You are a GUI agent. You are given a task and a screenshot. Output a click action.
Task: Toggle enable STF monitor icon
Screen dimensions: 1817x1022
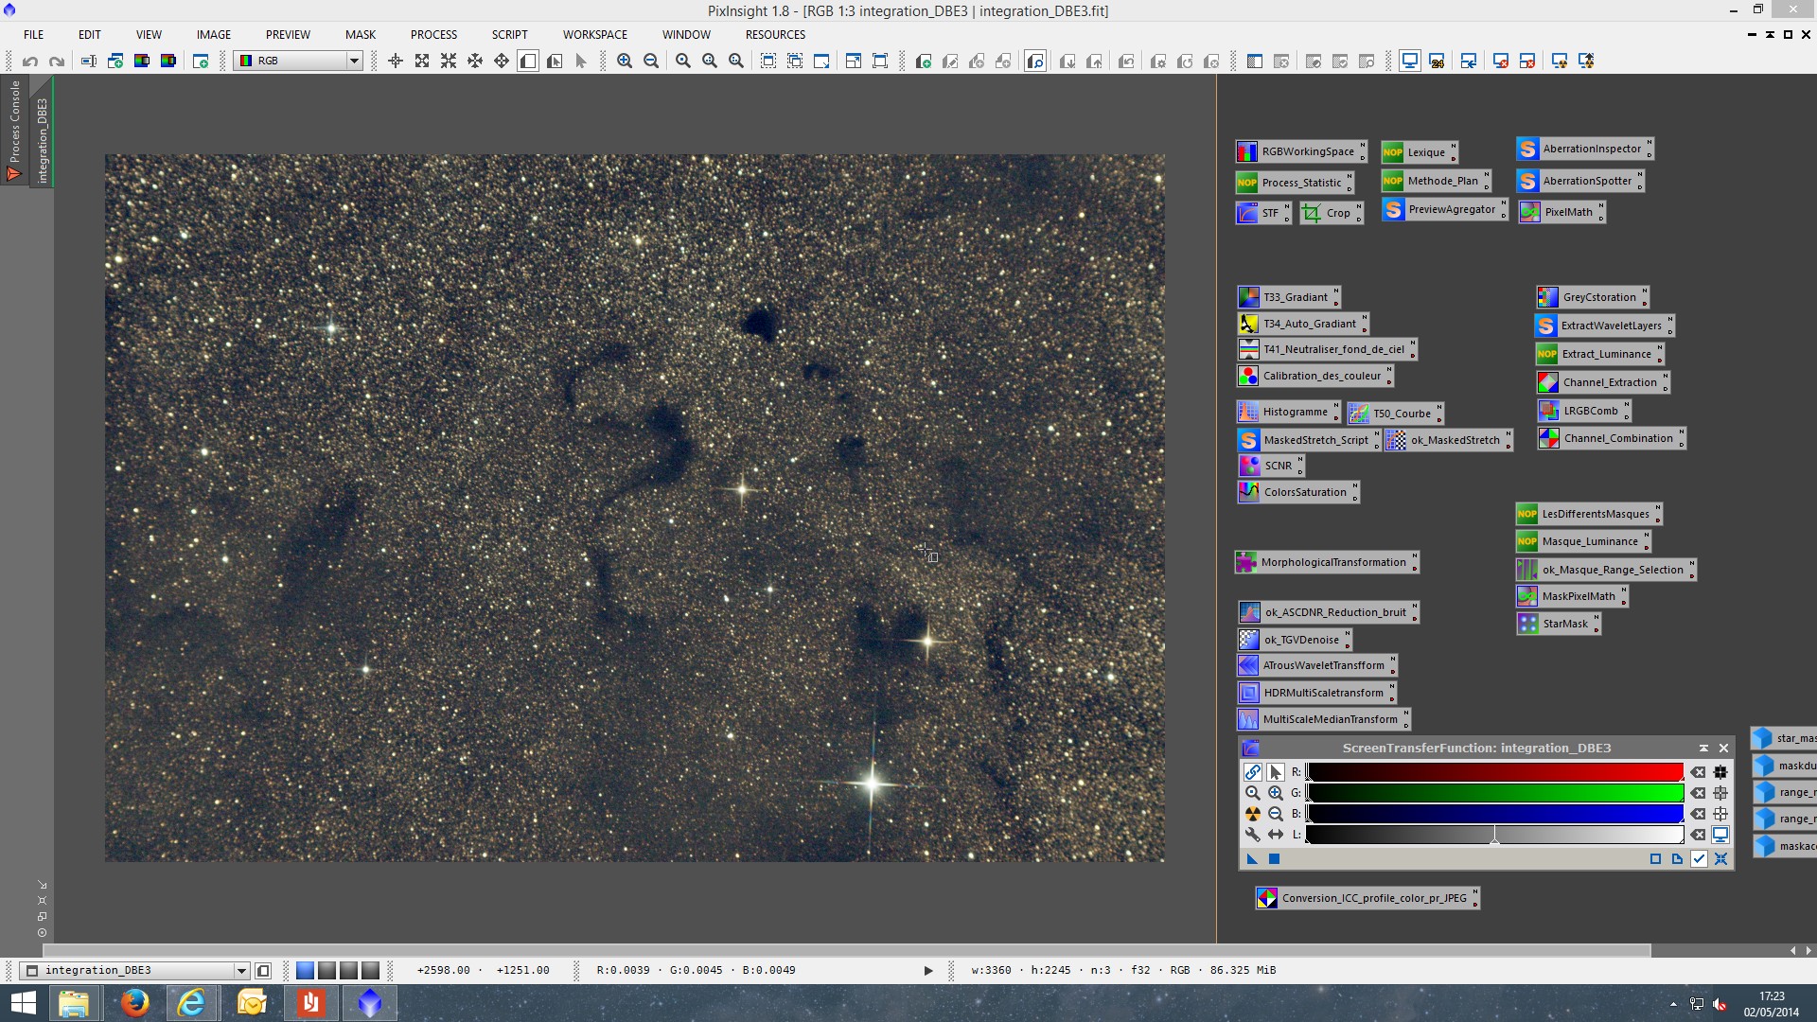[x=1720, y=835]
